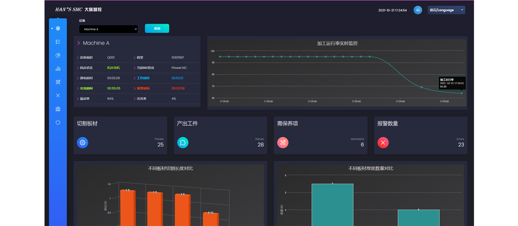Screen dimensions: 518x226
Task: Open the list view sidebar icon
Action: click(58, 42)
